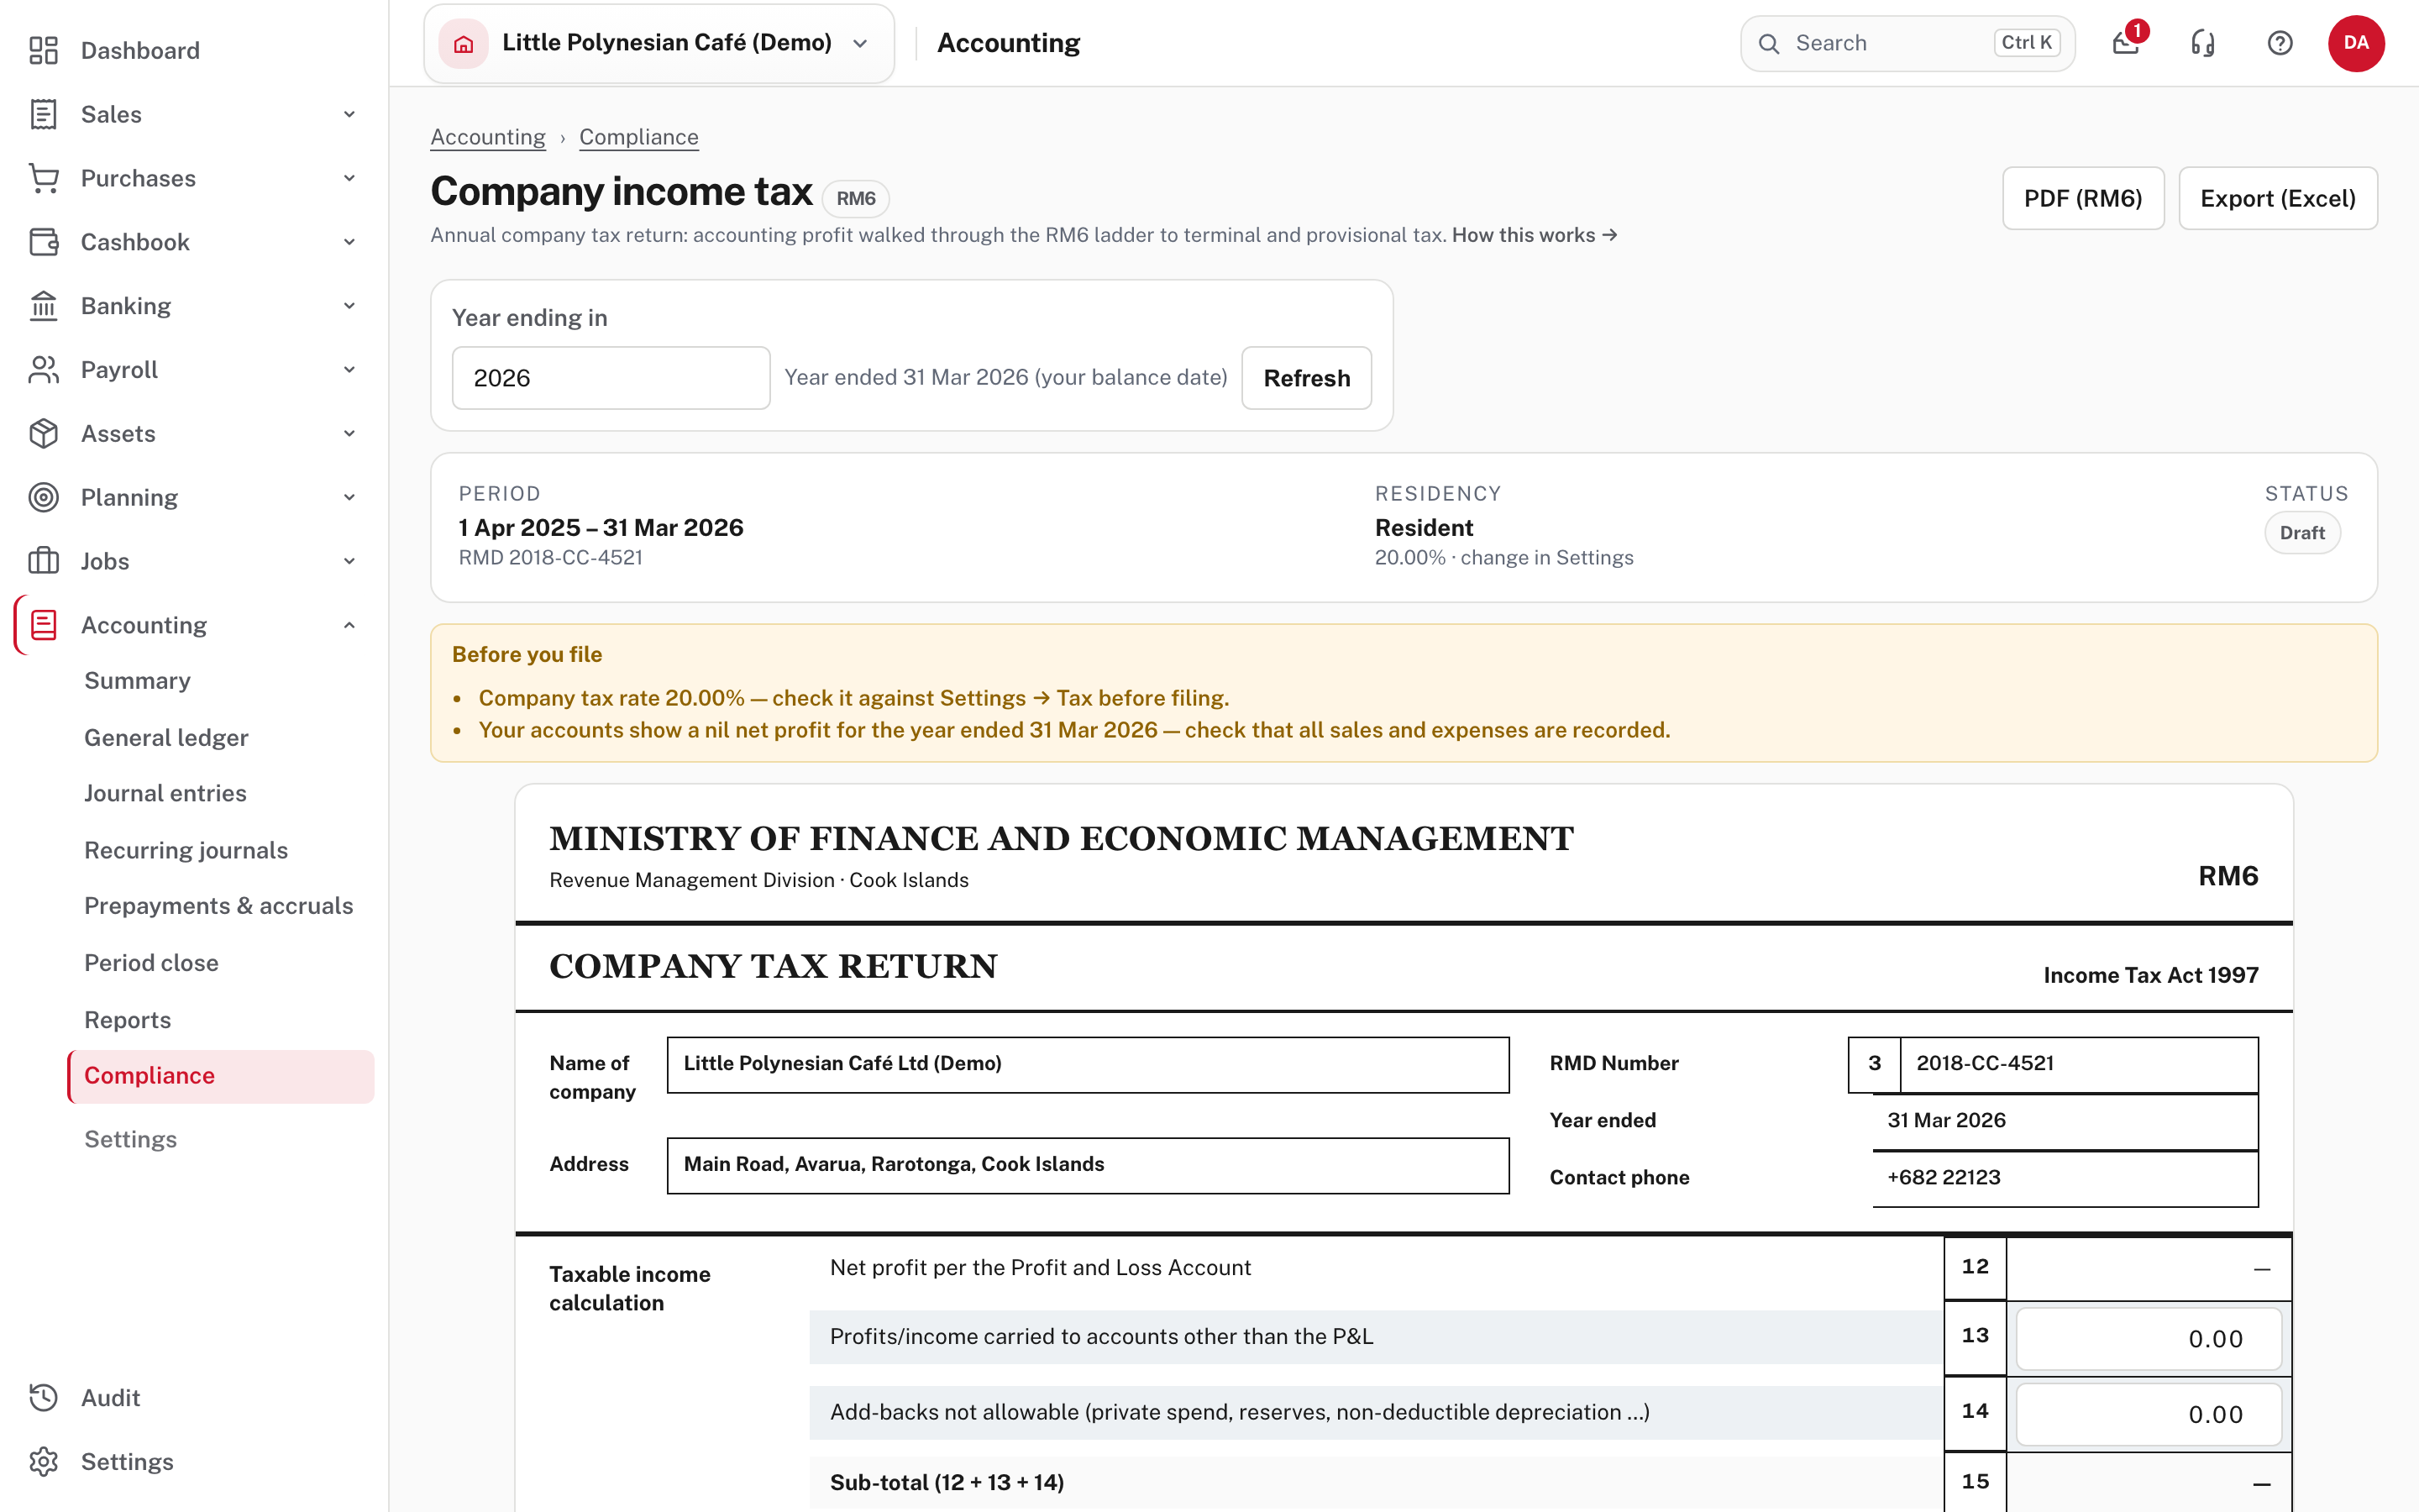Collapse the Accounting menu chevron
This screenshot has width=2419, height=1512.
349,625
